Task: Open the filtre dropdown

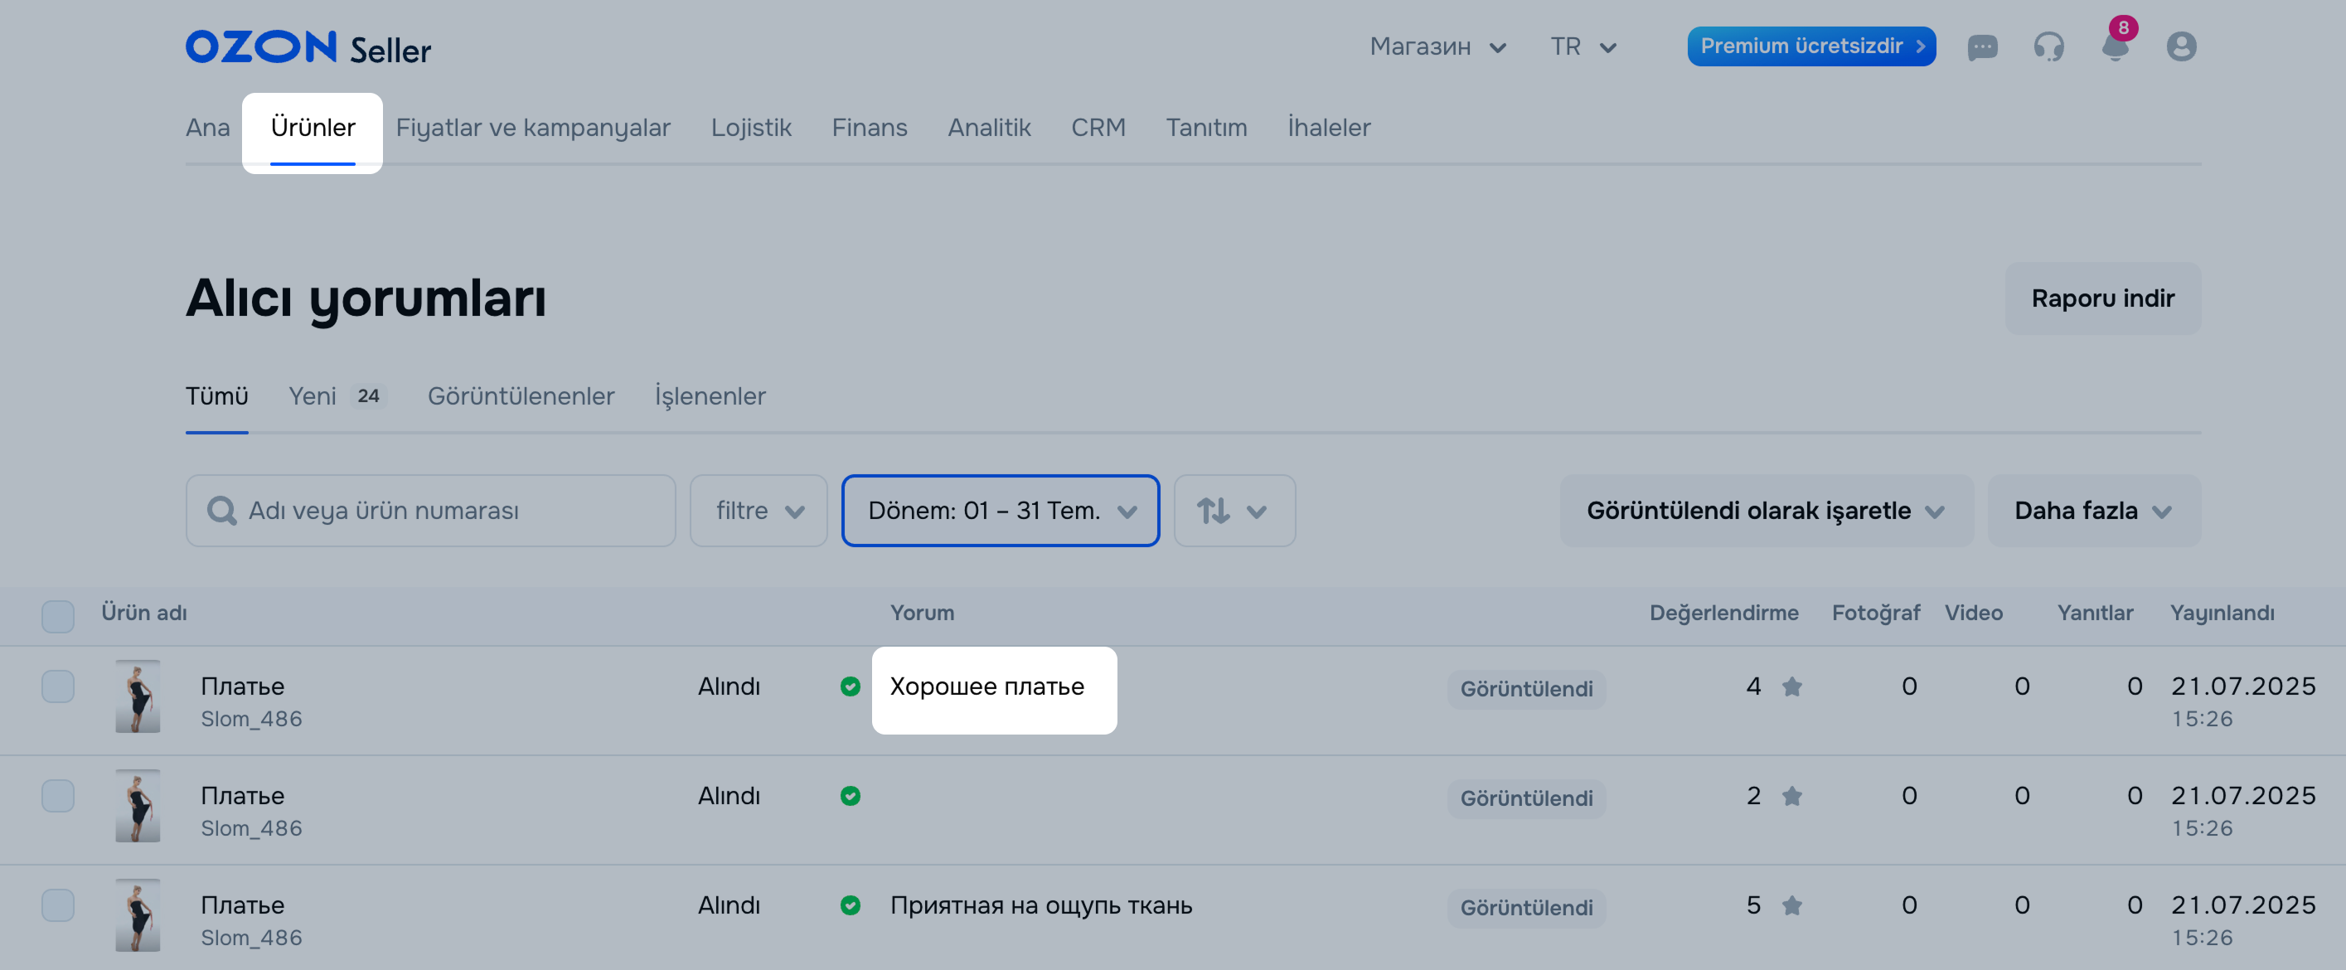Action: click(x=758, y=510)
